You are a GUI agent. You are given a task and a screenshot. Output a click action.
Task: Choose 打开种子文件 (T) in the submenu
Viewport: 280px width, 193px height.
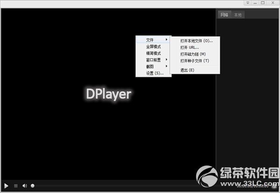(195, 61)
